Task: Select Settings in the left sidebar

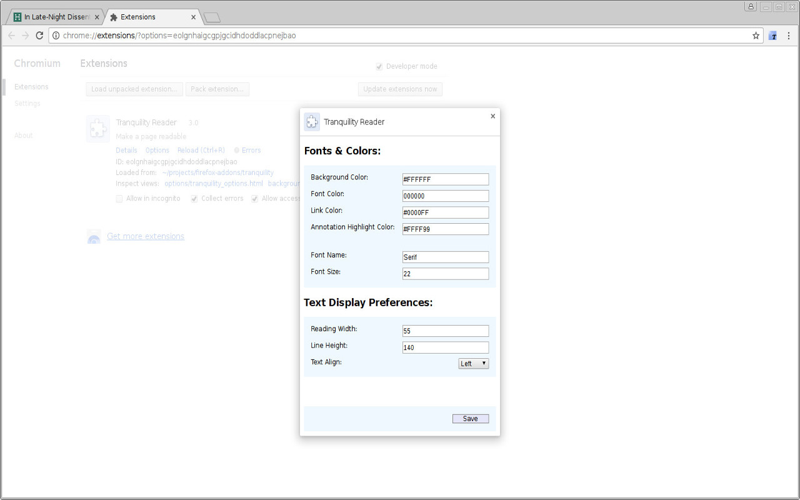Action: coord(27,104)
